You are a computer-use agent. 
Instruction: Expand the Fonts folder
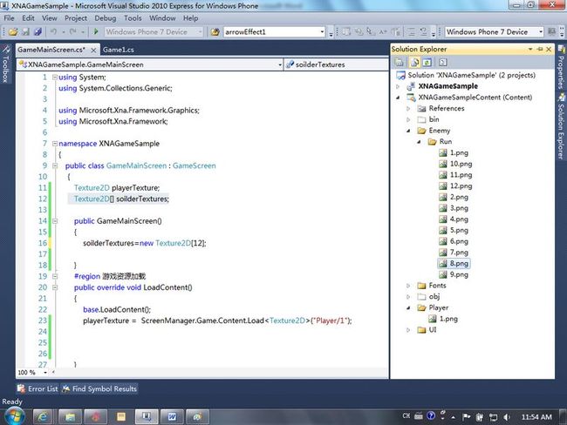tap(408, 286)
